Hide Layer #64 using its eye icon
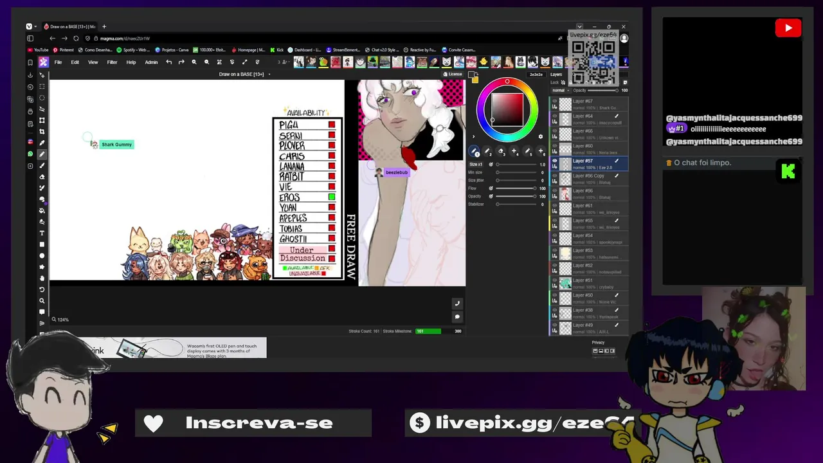Screen dimensions: 823x463 coord(555,116)
